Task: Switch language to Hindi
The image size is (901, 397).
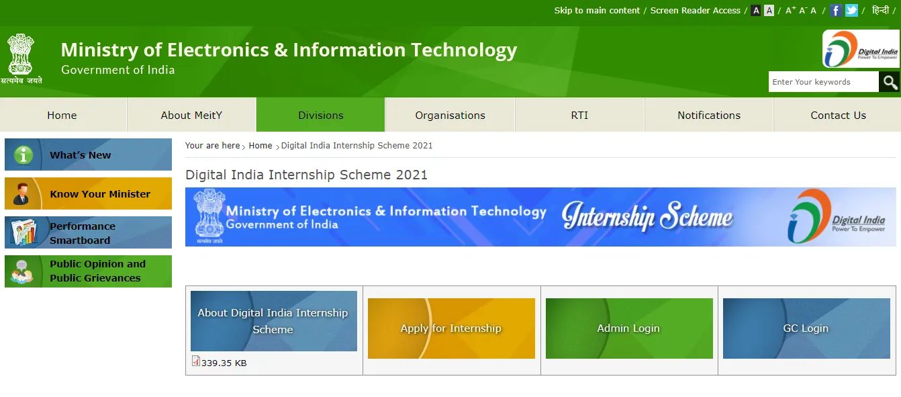Action: tap(880, 10)
